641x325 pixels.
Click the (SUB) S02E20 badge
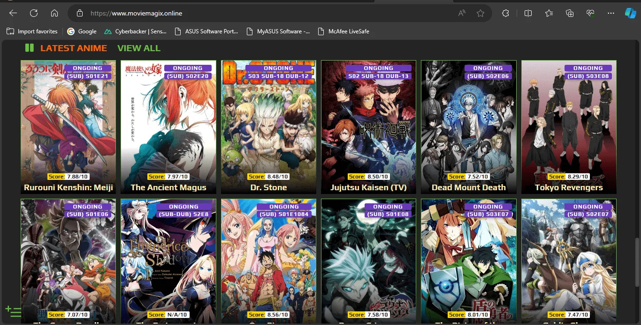tap(188, 76)
